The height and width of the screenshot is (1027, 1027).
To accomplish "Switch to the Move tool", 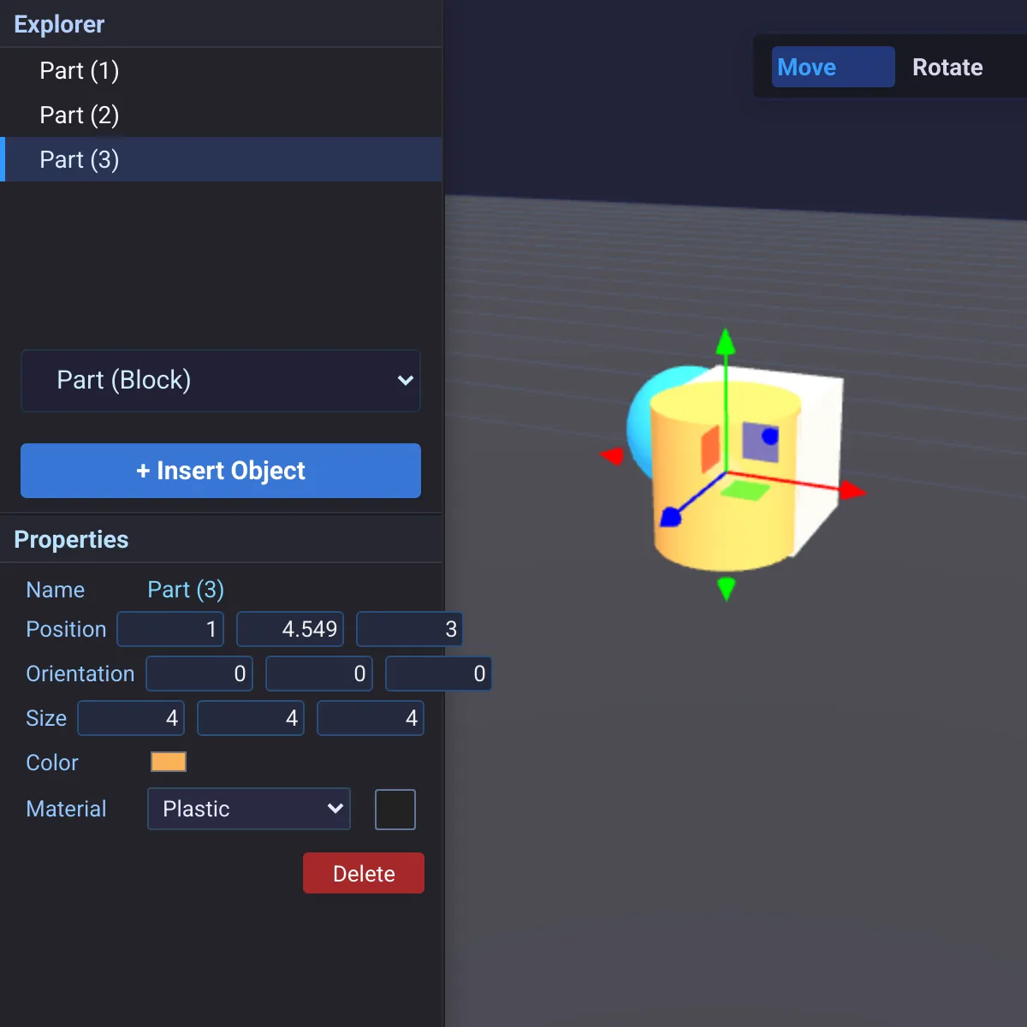I will tap(833, 67).
